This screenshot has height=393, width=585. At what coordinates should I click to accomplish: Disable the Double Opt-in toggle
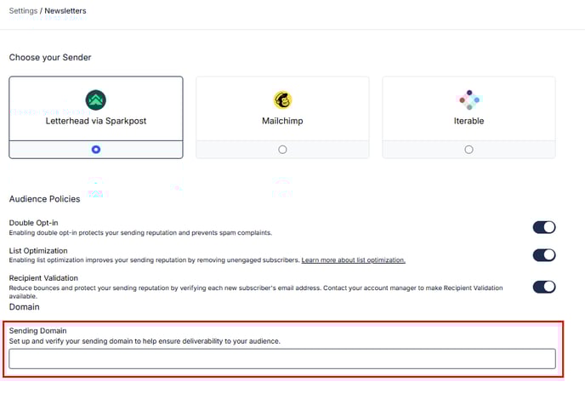click(x=543, y=227)
